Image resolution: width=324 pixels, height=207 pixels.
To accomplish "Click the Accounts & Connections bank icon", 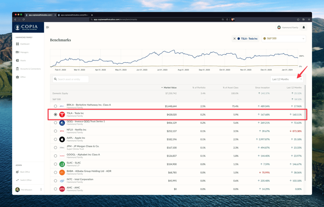I will pos(17,69).
